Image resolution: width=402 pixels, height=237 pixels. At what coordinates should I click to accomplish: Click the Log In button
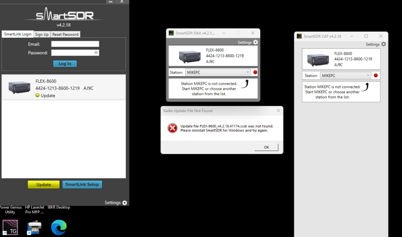[x=65, y=63]
